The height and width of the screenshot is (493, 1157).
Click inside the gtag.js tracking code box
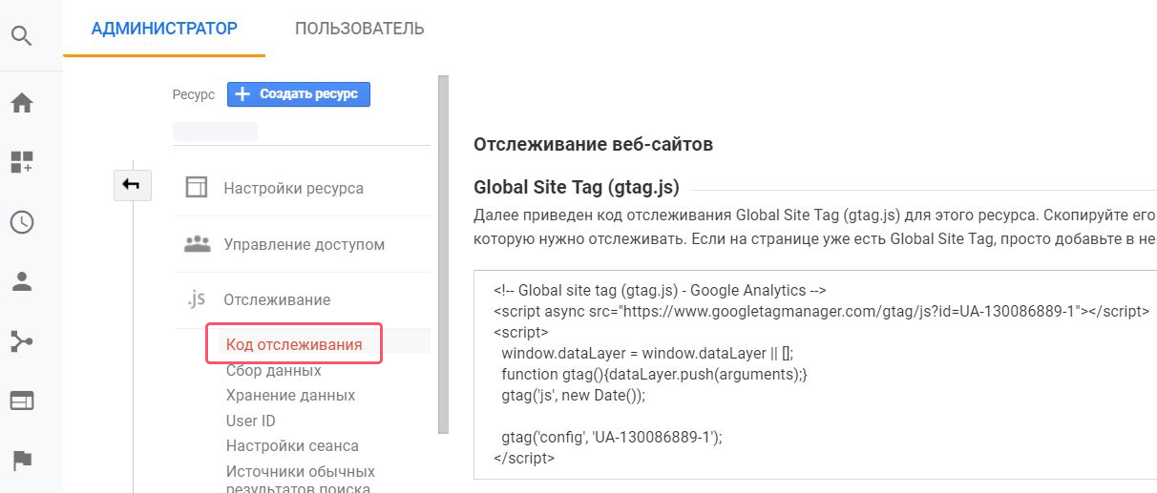click(815, 375)
